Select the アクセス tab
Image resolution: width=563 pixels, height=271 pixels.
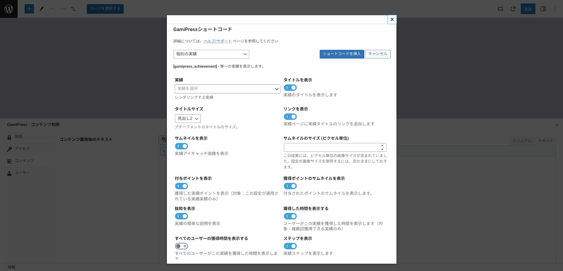coord(30,149)
